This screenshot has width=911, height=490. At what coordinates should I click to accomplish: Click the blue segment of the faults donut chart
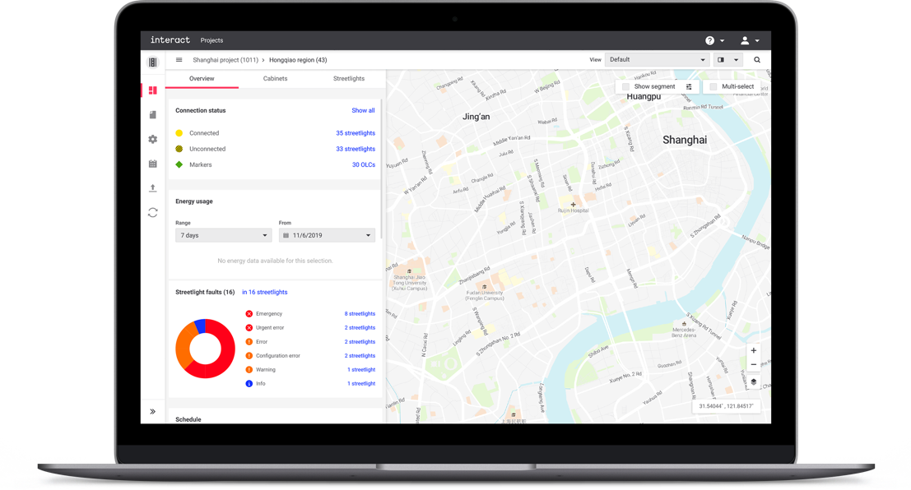click(x=201, y=325)
